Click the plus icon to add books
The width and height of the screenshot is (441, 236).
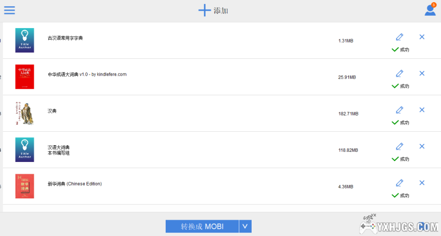[204, 10]
